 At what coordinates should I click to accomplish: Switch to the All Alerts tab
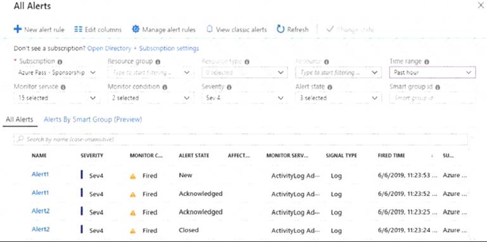click(x=20, y=119)
